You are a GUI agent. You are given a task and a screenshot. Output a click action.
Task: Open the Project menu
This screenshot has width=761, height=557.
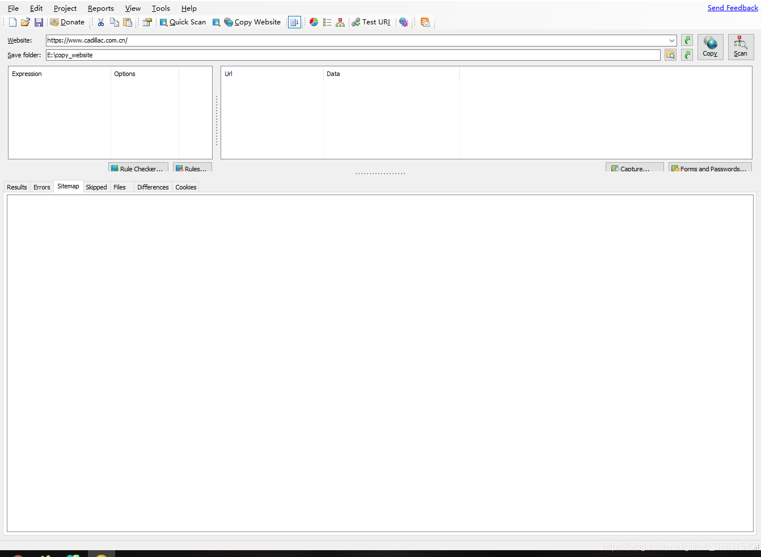pyautogui.click(x=65, y=9)
